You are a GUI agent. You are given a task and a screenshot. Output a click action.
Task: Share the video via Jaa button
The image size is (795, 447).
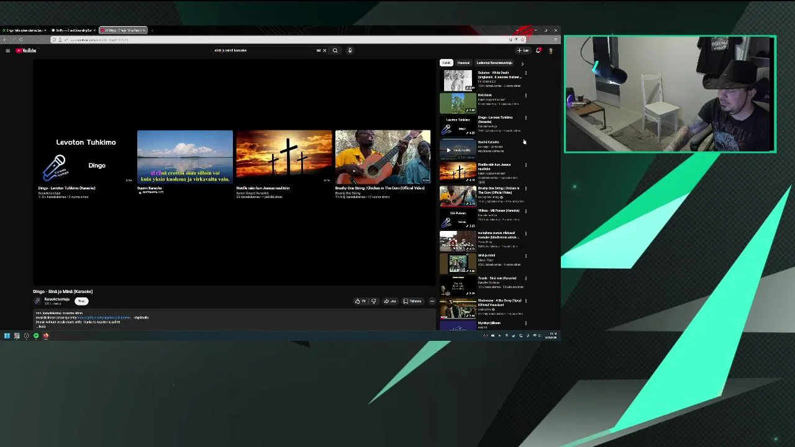click(390, 301)
